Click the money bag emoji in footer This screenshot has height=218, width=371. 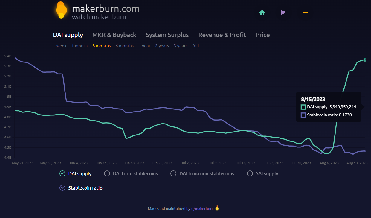[x=217, y=208]
